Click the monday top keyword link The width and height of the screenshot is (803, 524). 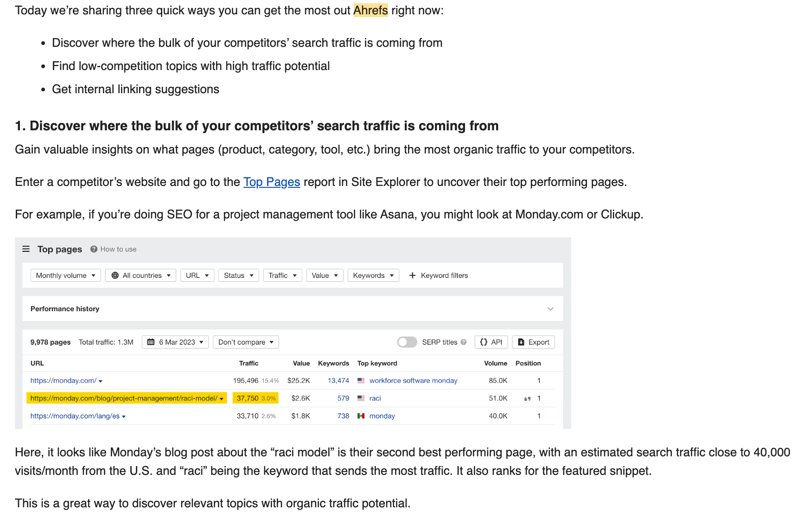pos(382,416)
